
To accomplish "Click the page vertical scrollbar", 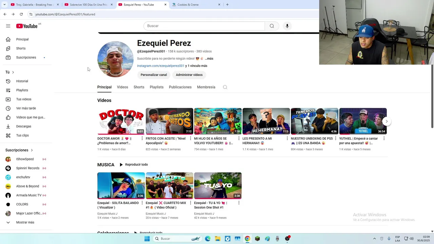I will pyautogui.click(x=432, y=97).
